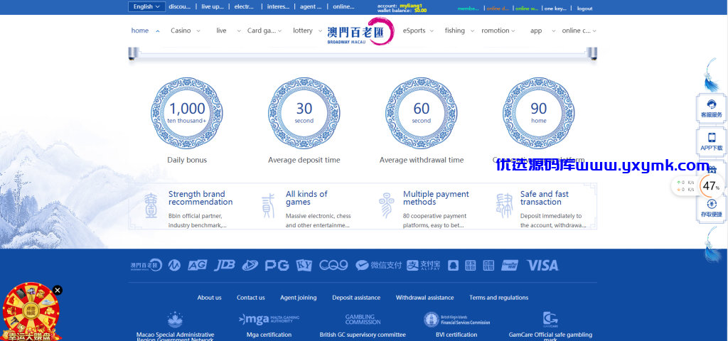Expand the Casino menu chevron
The width and height of the screenshot is (728, 341).
(198, 31)
